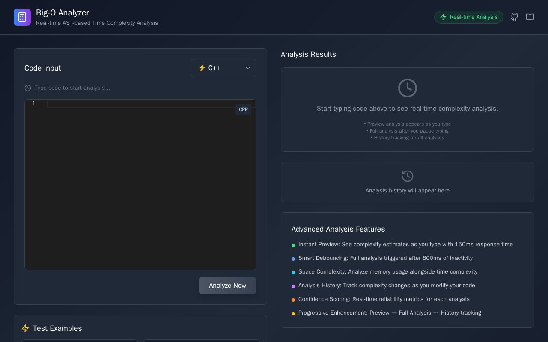Click 'Preview analysis appears as you type' hint
548x342 pixels.
408,124
